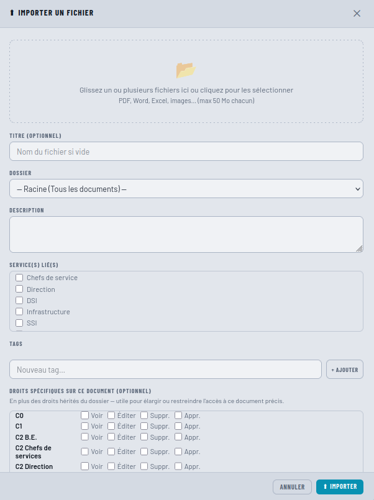Enable the DSI service checkbox
The width and height of the screenshot is (374, 500).
(x=19, y=301)
